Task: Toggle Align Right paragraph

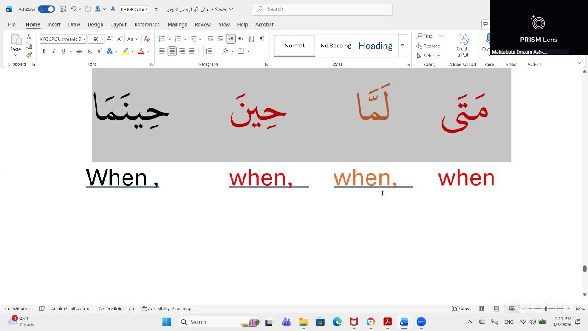Action: pos(182,51)
